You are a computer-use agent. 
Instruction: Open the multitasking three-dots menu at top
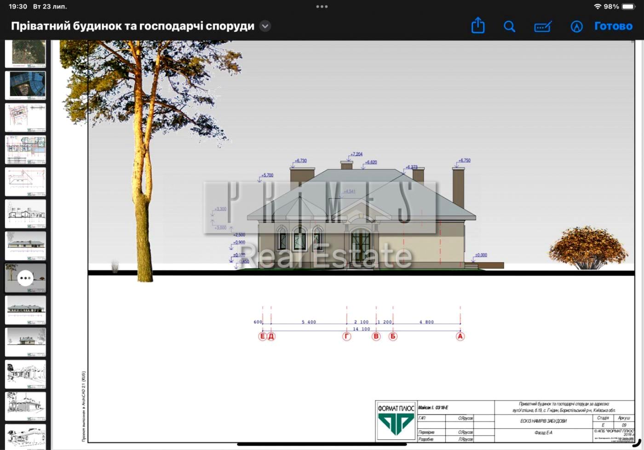(322, 6)
